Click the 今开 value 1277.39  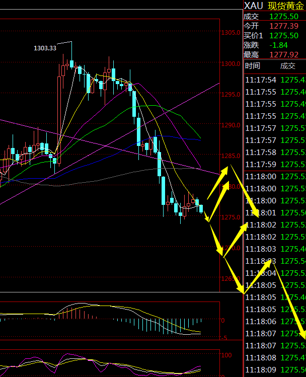point(284,26)
